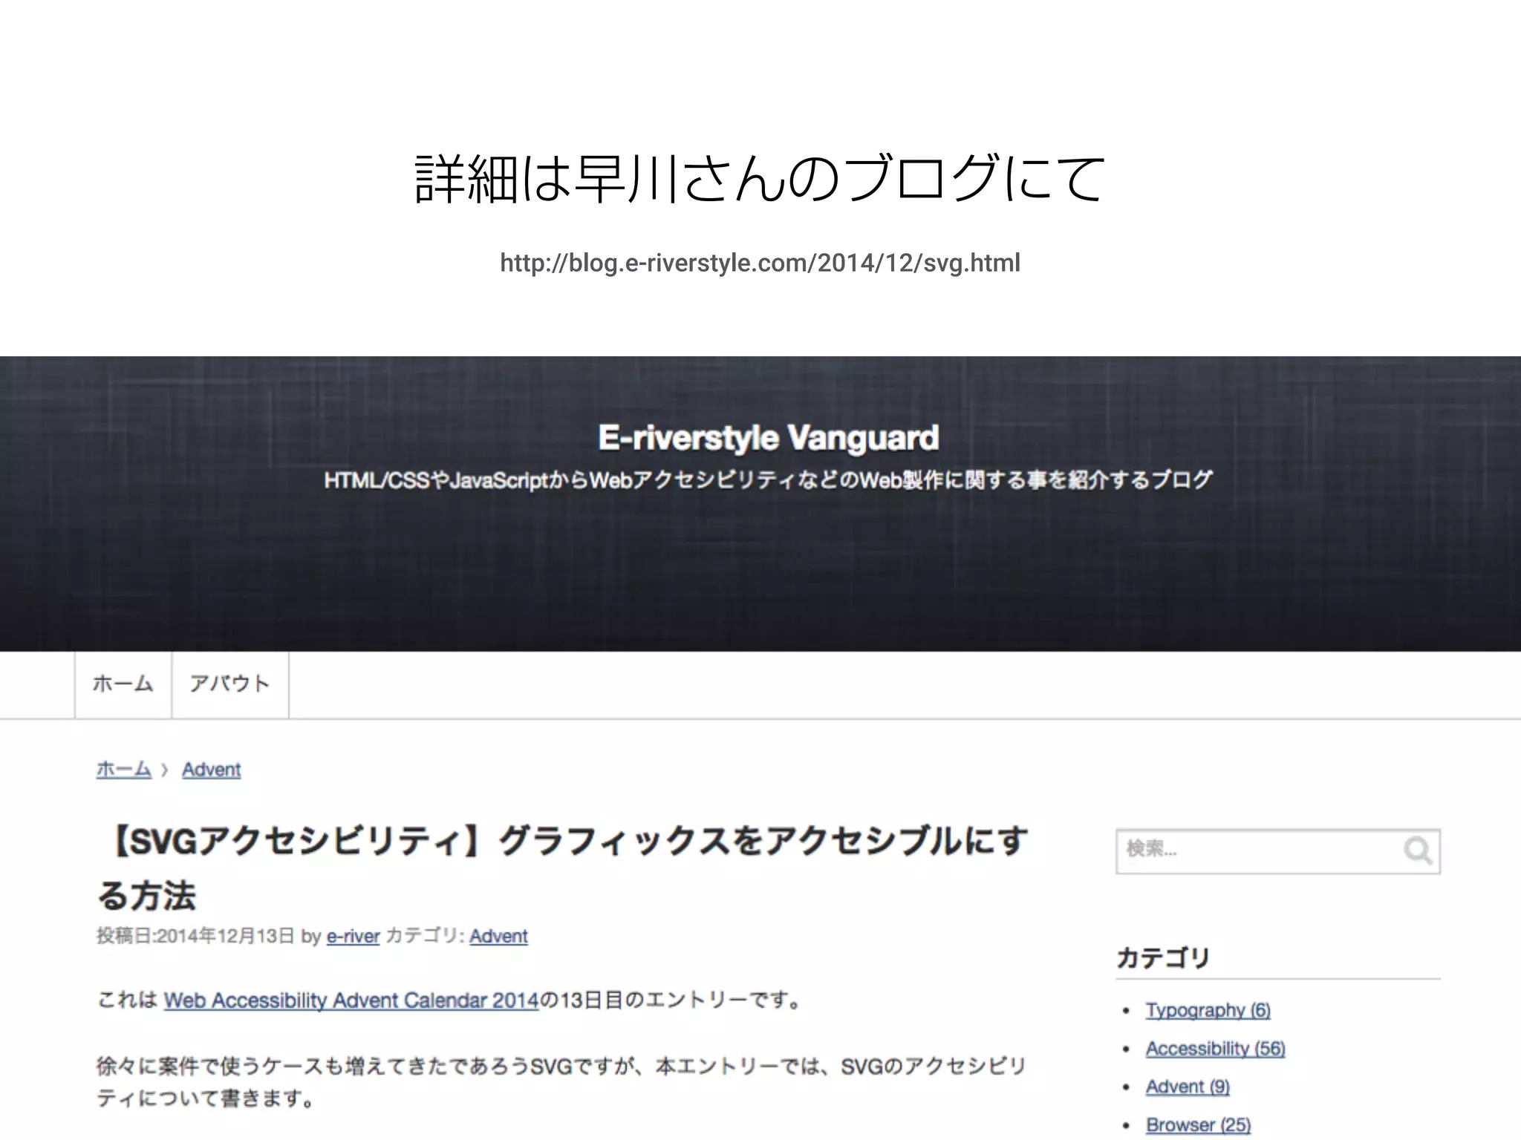Click the HTML/CSSやJavaScript blog tagline

(769, 480)
